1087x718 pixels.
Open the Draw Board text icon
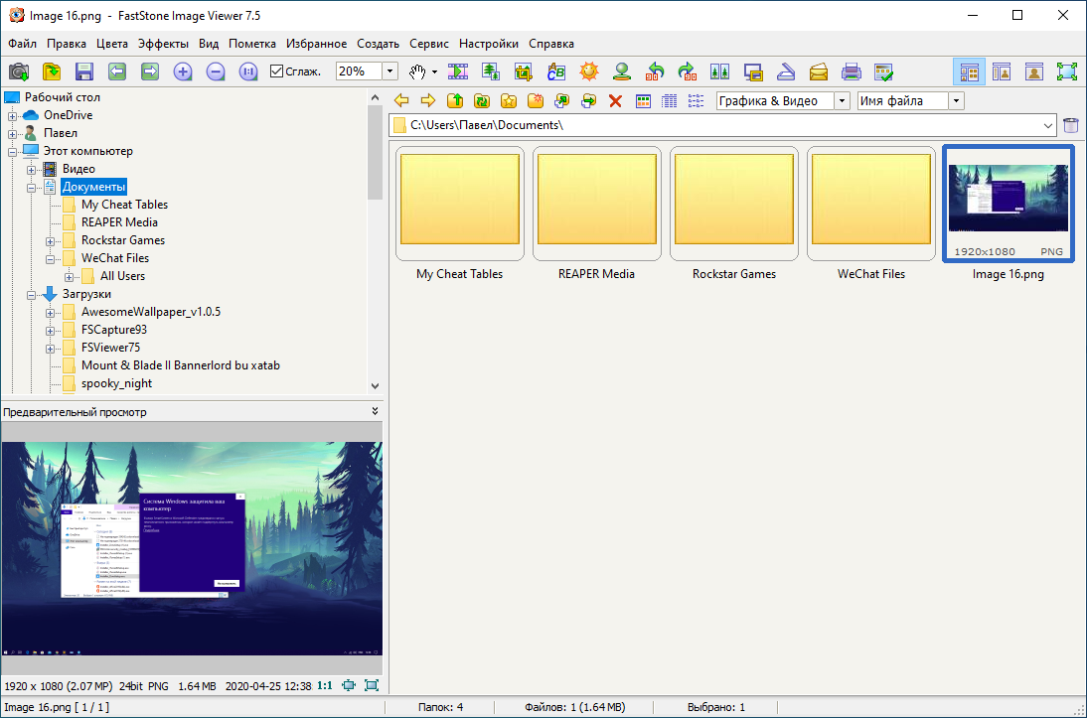[x=556, y=72]
